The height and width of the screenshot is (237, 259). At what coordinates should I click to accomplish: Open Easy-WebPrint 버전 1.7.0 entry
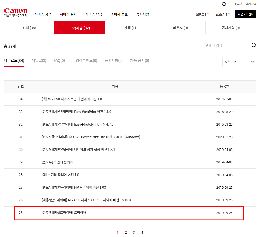pyautogui.click(x=76, y=112)
